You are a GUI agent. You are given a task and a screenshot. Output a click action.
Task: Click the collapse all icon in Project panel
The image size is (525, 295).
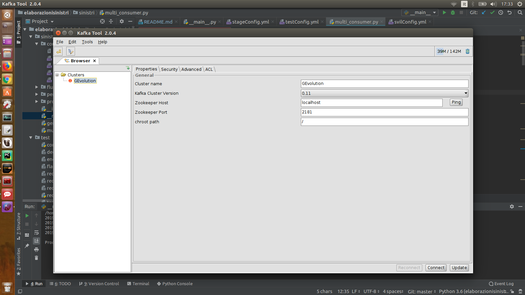click(111, 21)
